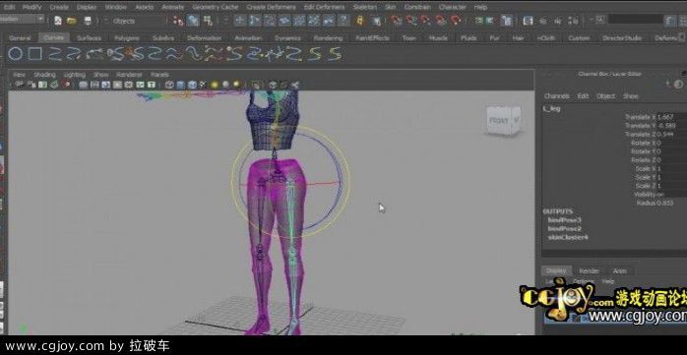
Task: Click the save scene disk icon
Action: tap(88, 21)
